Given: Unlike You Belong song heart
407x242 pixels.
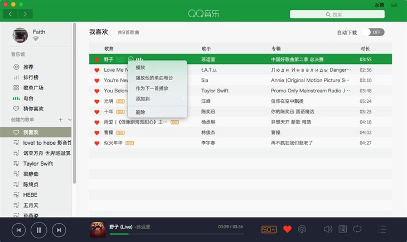Looking at the screenshot, I should pyautogui.click(x=97, y=91).
